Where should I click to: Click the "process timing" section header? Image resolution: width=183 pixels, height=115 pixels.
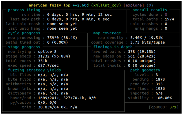(24, 10)
